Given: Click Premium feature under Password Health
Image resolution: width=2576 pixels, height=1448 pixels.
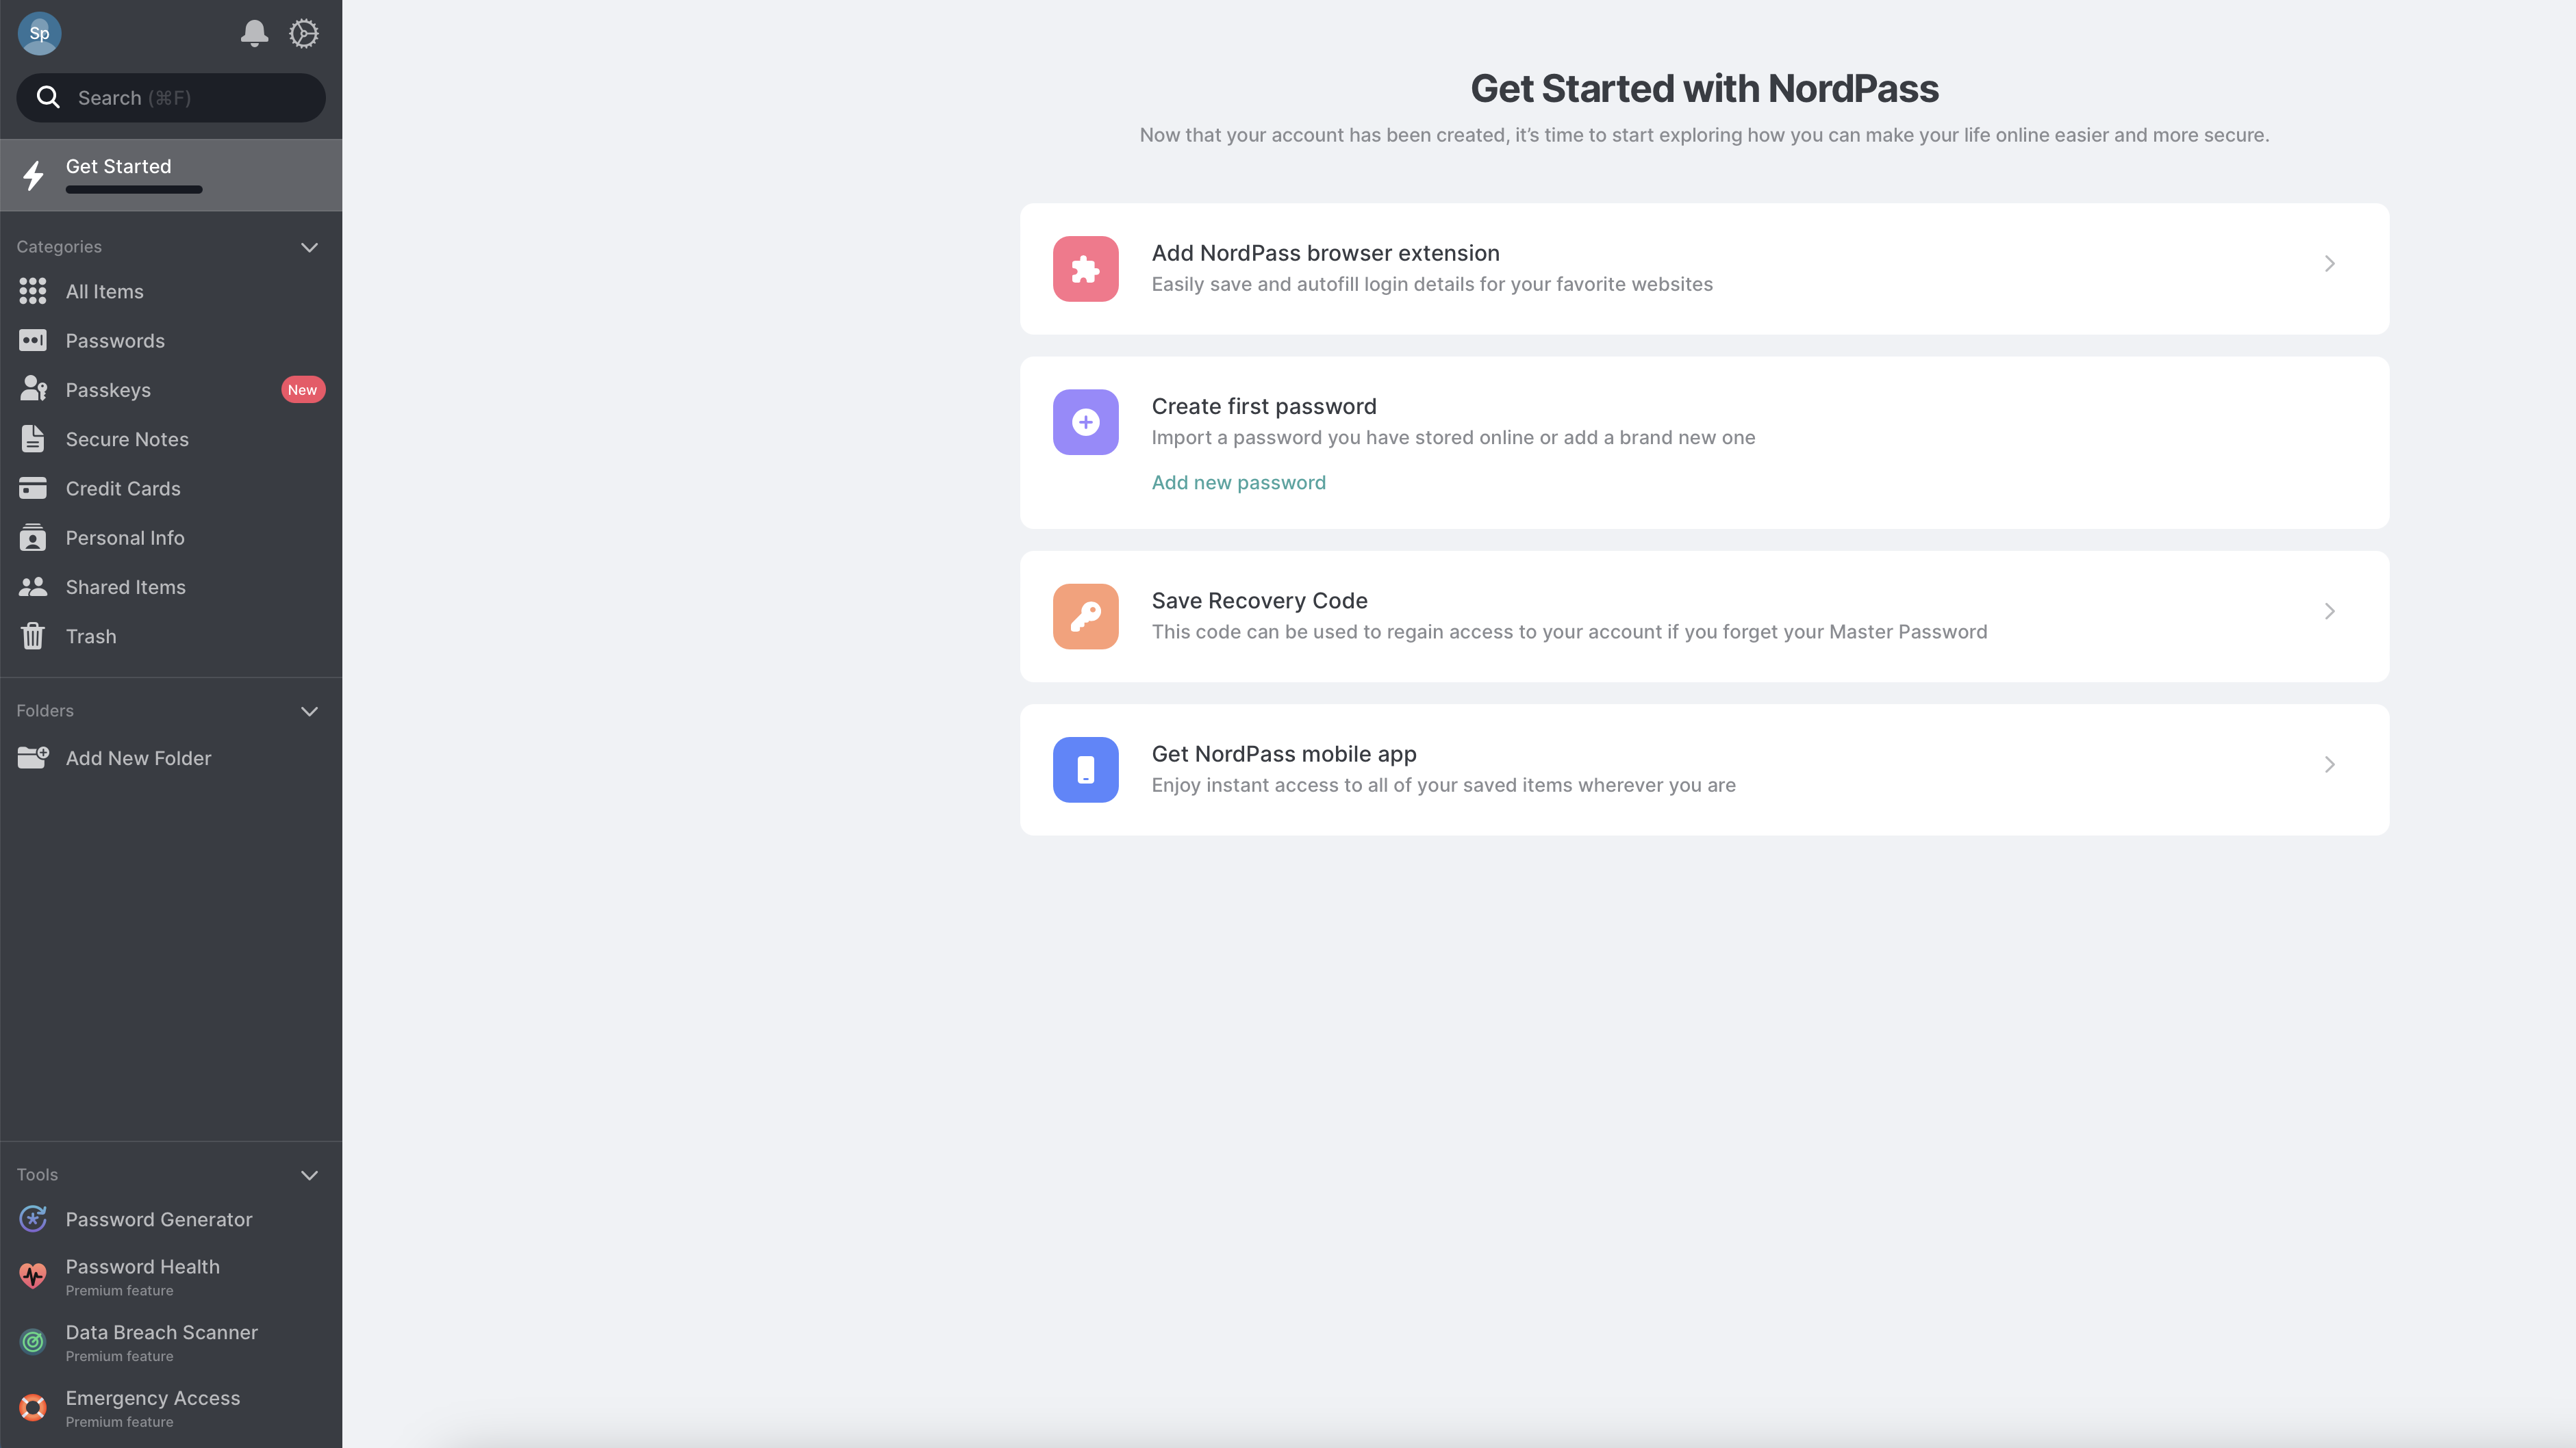Looking at the screenshot, I should pos(119,1290).
